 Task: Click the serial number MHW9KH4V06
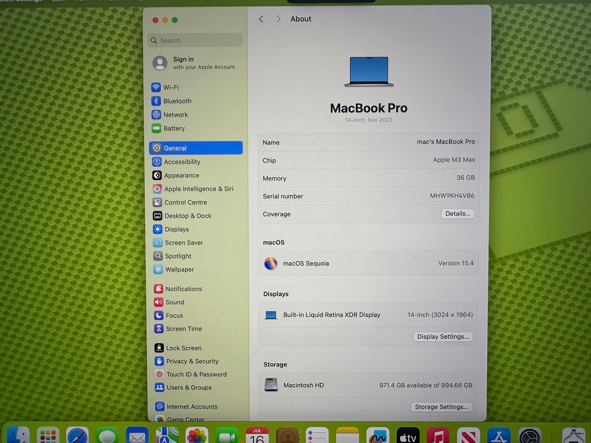[x=452, y=195]
